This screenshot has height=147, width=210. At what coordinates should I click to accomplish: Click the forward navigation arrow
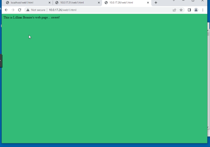pyautogui.click(x=13, y=10)
